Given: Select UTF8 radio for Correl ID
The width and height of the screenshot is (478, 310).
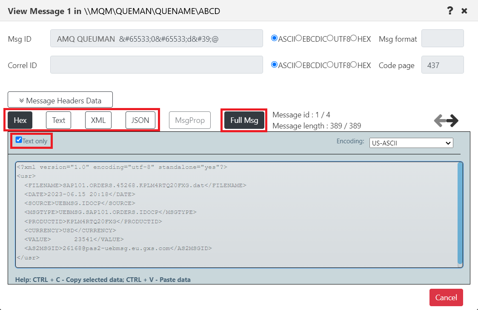Looking at the screenshot, I should pos(330,65).
